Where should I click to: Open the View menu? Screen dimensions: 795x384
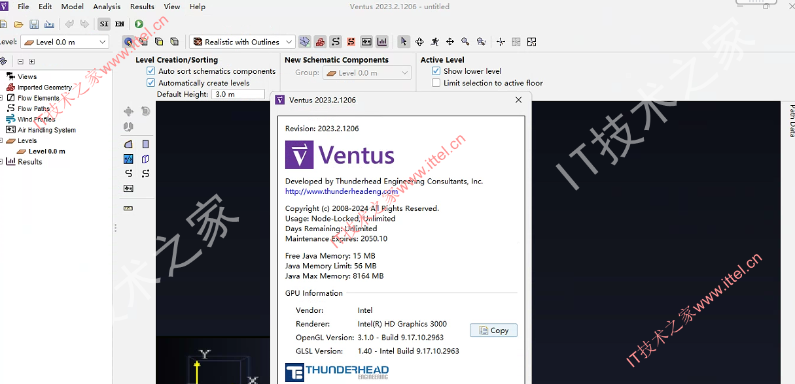(172, 7)
